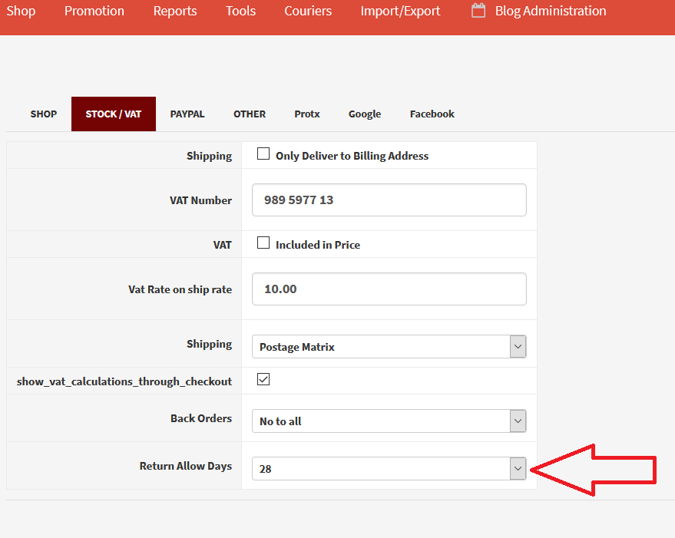Open the Couriers menu
675x538 pixels.
(308, 11)
